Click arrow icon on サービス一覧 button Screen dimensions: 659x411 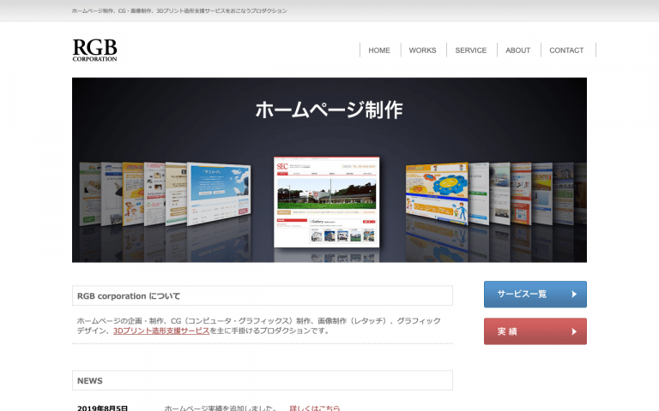(x=574, y=295)
